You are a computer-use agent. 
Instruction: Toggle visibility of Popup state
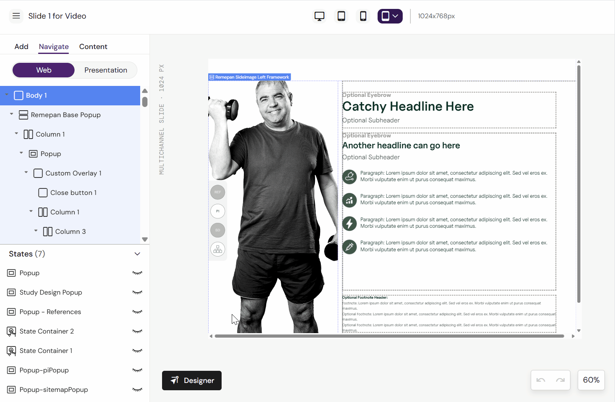(137, 273)
